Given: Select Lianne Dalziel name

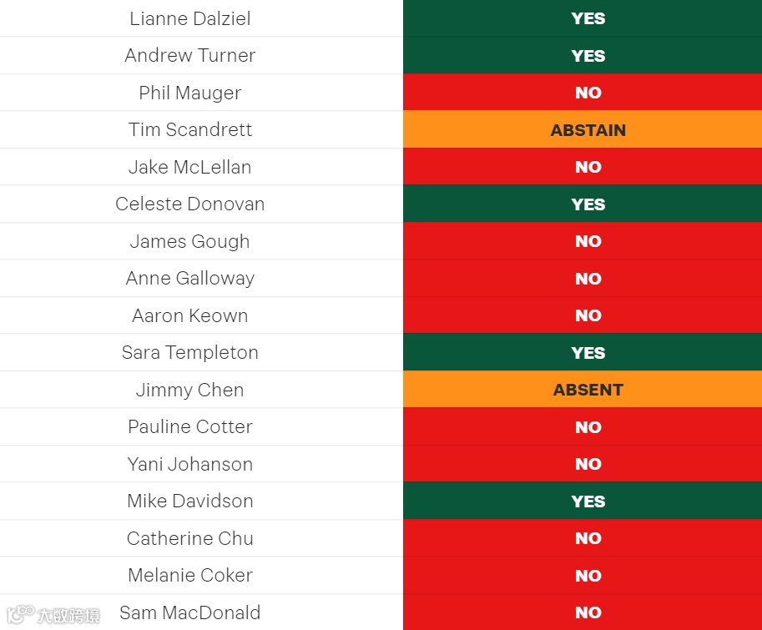Looking at the screenshot, I should [x=190, y=18].
